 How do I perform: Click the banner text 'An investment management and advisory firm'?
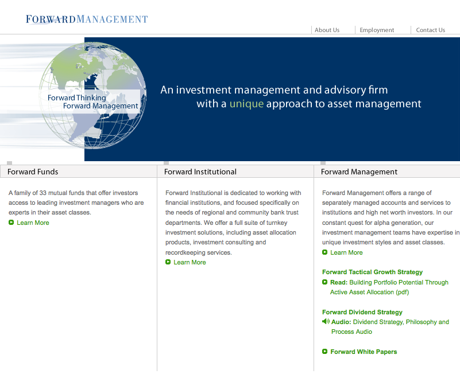click(x=274, y=90)
